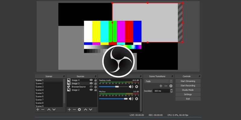
Task: Hide the Image 4 source
Action: 91,80
